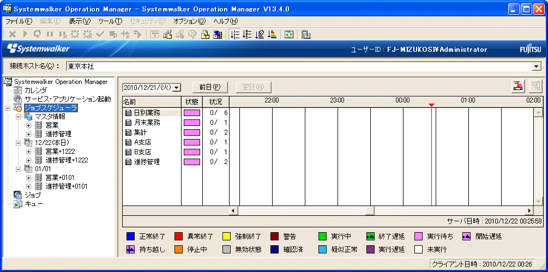Click the help question-mark toolbar icon
548x272 pixels.
click(306, 34)
